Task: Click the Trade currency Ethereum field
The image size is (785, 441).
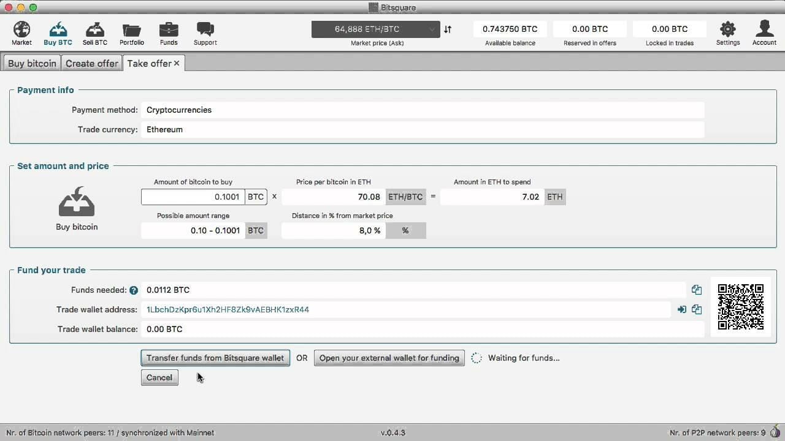Action: 423,129
